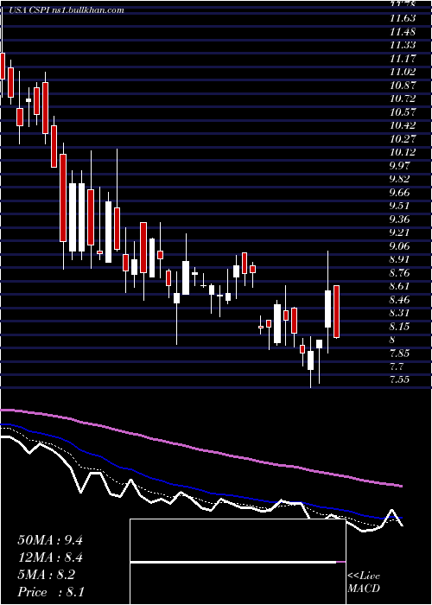Click the blue 12MA line's right end
The image size is (432, 605).
point(401,518)
